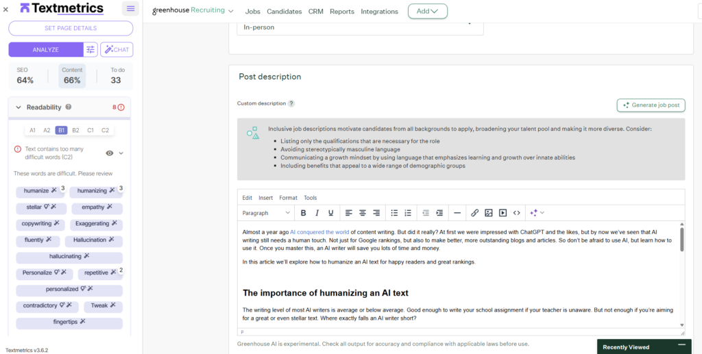
Task: Click the Generate job post button
Action: [651, 105]
